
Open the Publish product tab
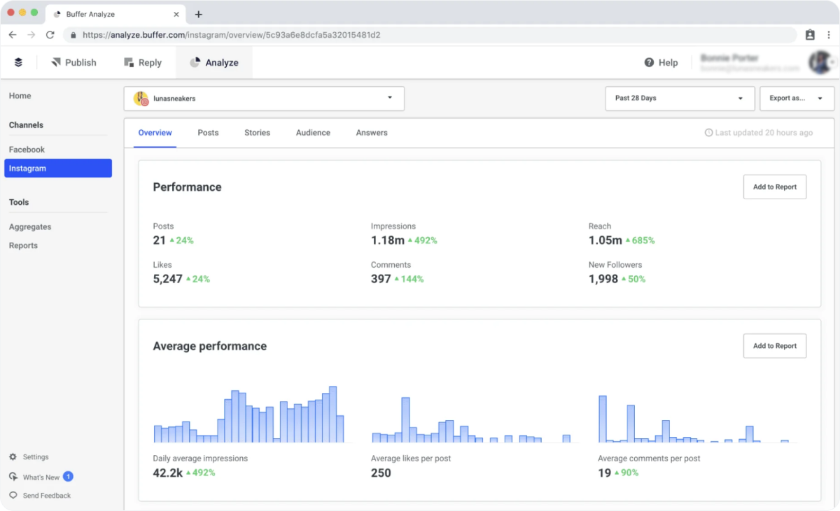point(73,62)
